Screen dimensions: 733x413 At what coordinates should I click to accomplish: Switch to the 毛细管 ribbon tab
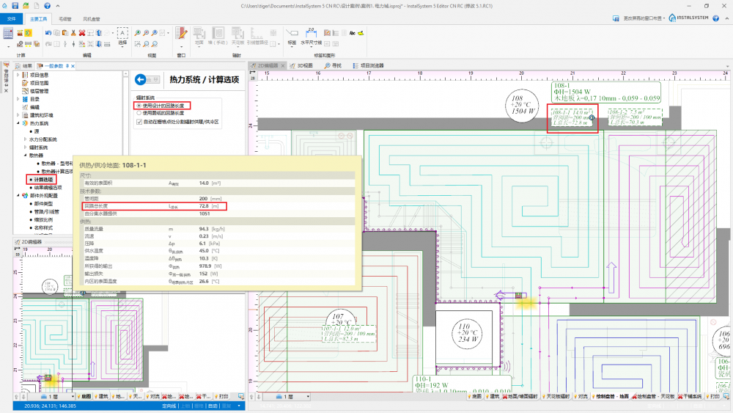[x=65, y=18]
